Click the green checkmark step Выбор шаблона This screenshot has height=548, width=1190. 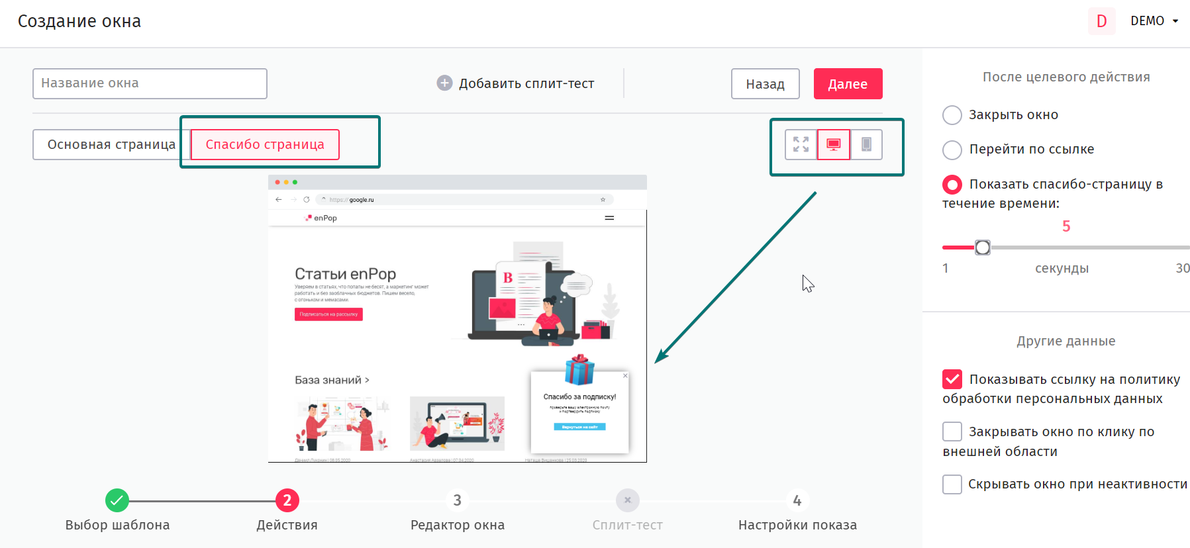point(117,500)
